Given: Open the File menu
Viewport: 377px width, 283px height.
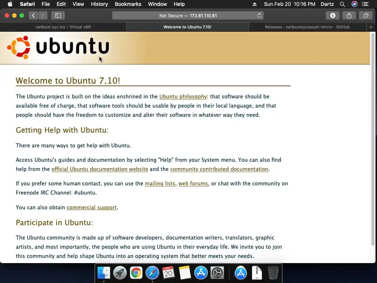Looking at the screenshot, I should tap(45, 4).
